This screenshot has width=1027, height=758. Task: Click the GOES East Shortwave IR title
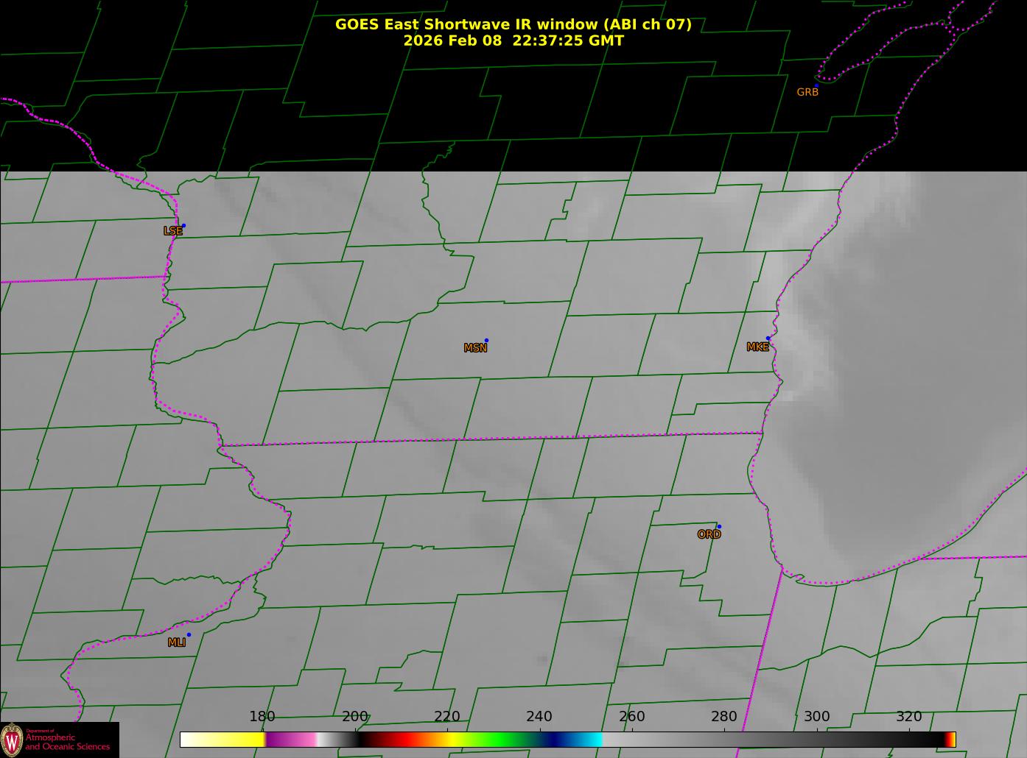513,24
